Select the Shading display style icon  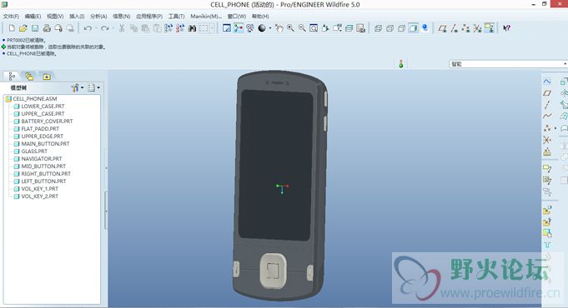(x=413, y=28)
